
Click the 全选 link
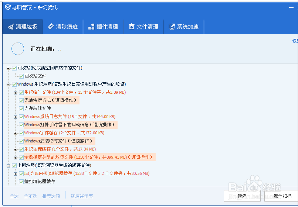click(14, 196)
